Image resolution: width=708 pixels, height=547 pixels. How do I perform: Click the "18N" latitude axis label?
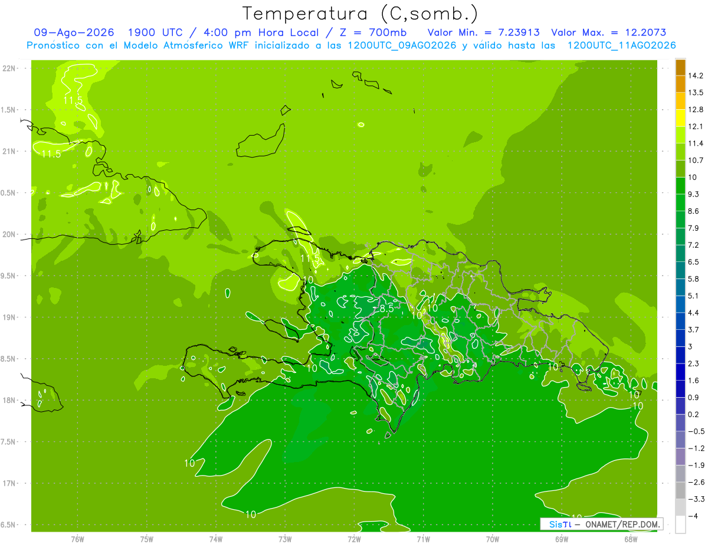[x=9, y=401]
